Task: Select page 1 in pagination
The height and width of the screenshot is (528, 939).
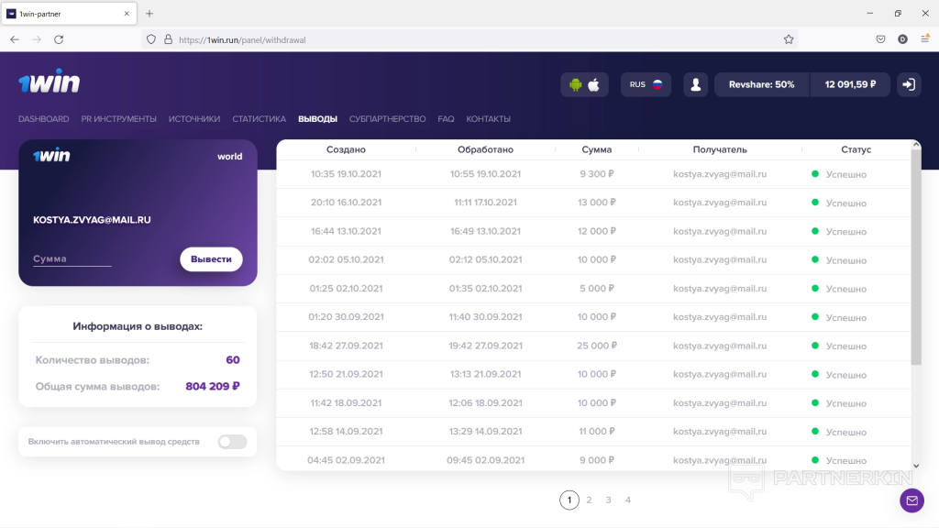Action: pyautogui.click(x=569, y=500)
